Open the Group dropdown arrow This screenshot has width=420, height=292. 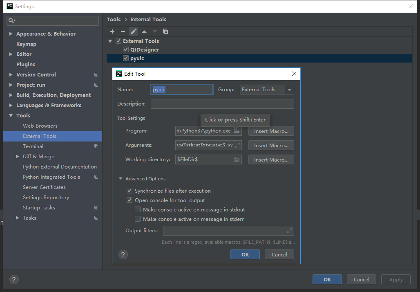coord(289,90)
